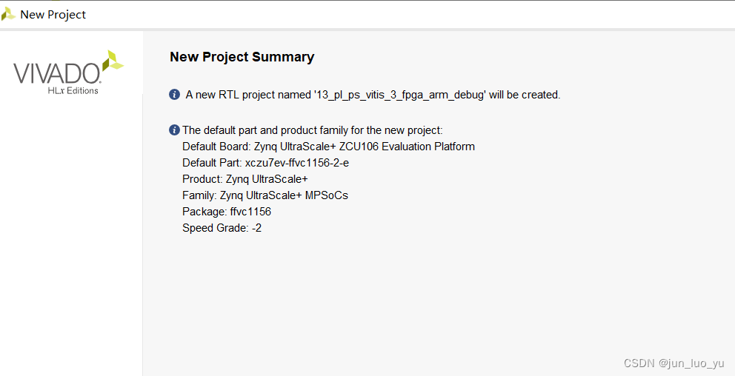Click the New Project Summary heading

(242, 57)
